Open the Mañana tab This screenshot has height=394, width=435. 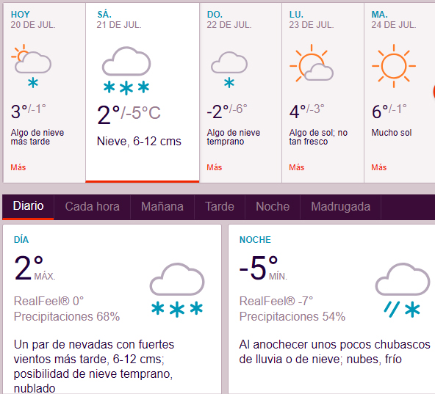click(162, 207)
